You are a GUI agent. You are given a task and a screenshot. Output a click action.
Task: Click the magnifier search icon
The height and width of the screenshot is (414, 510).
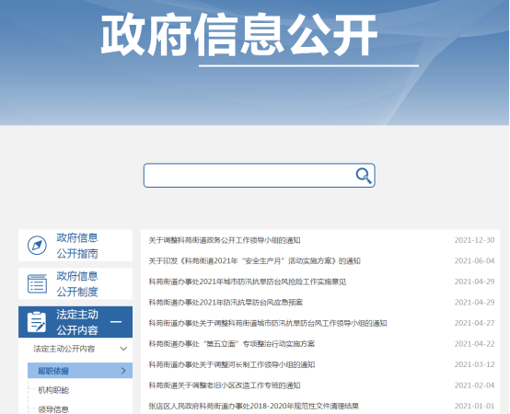pos(364,176)
